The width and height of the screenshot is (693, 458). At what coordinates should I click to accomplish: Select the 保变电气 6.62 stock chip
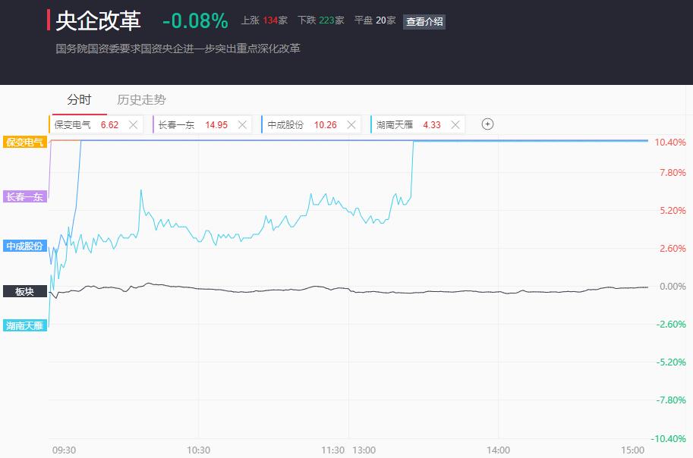[x=87, y=125]
